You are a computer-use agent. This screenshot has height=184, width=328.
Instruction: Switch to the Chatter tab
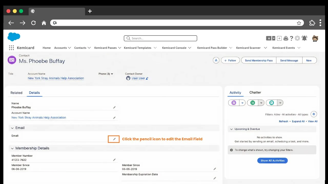click(255, 92)
